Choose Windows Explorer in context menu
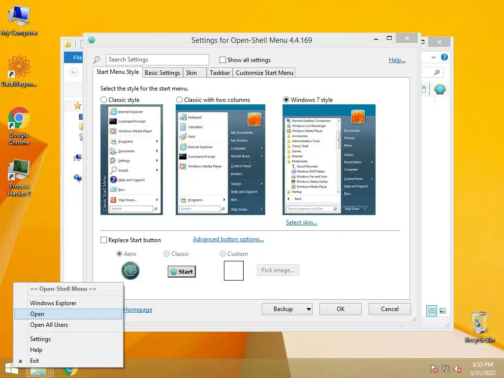The width and height of the screenshot is (504, 378). click(x=68, y=303)
